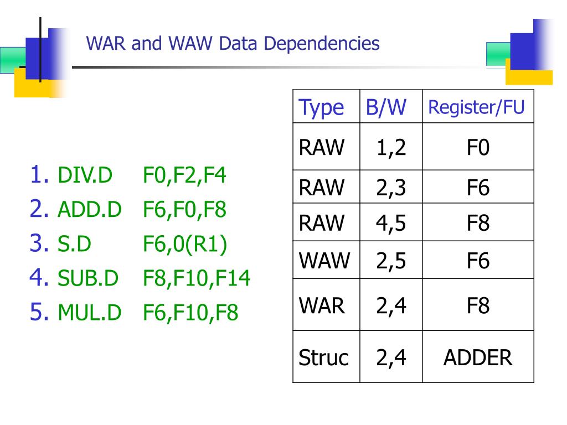
Task: Select the "SUB.D" instruction mnemonic
Action: 88,278
